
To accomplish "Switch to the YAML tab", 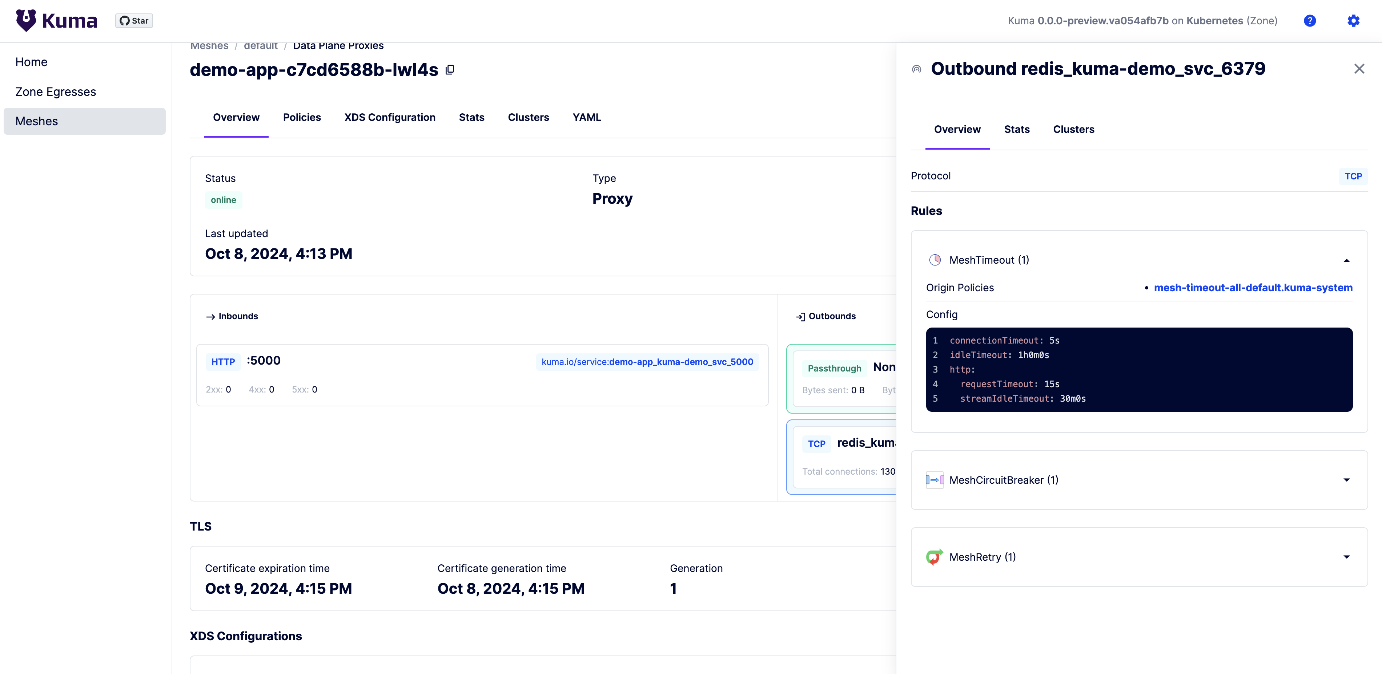I will click(x=586, y=117).
